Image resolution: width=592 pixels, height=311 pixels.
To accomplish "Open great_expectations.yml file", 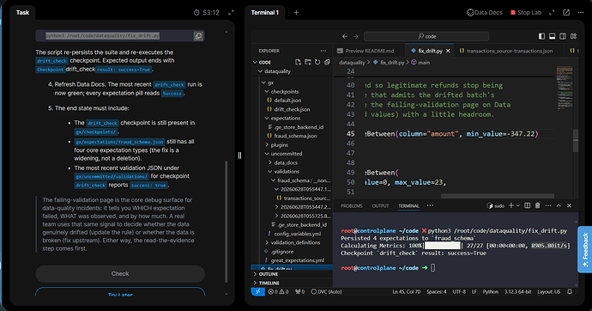I will (294, 260).
